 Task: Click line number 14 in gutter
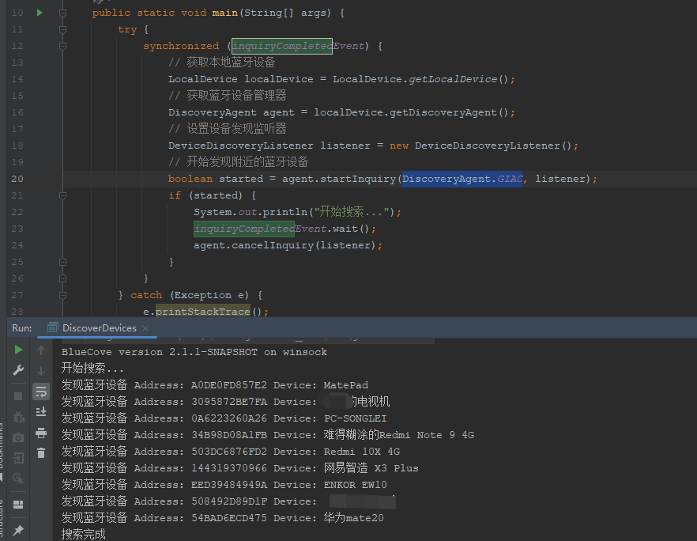tap(17, 79)
